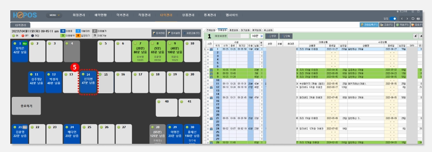Click the 조회(F2) button
Viewport: 432px width, 152px height.
click(387, 25)
